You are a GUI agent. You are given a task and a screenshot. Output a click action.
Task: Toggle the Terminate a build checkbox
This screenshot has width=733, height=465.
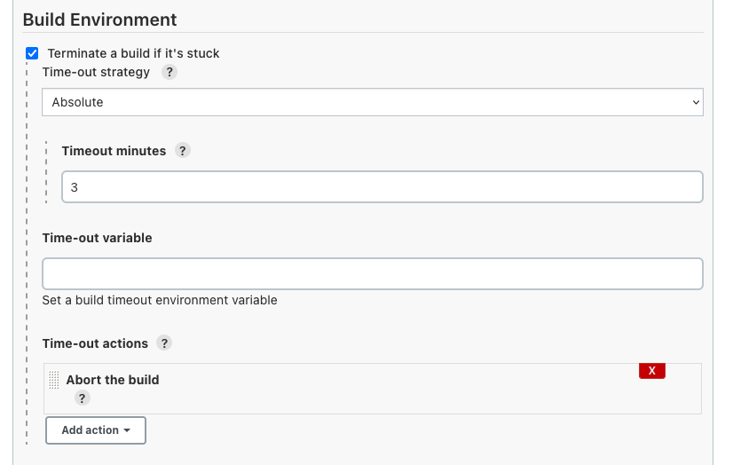33,53
